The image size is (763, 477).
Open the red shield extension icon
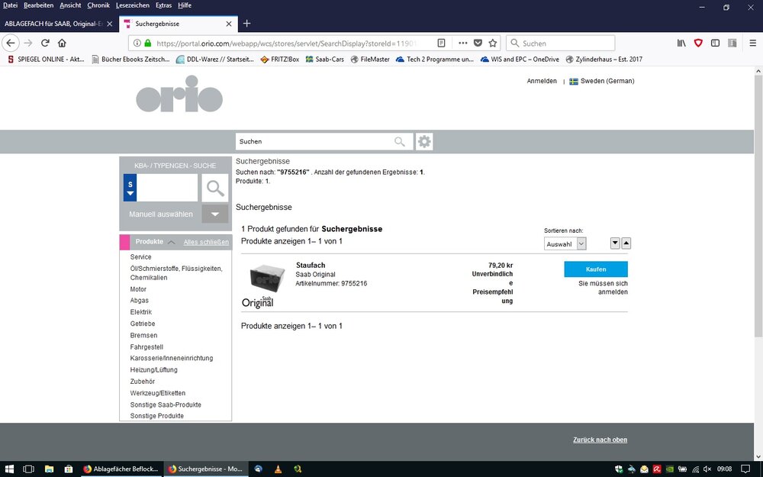tap(698, 43)
